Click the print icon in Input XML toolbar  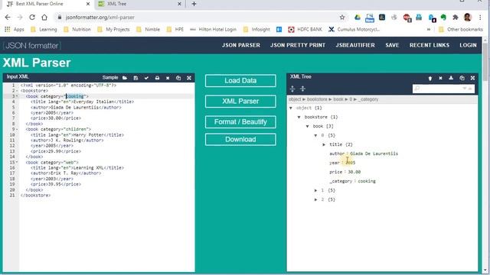pos(157,78)
